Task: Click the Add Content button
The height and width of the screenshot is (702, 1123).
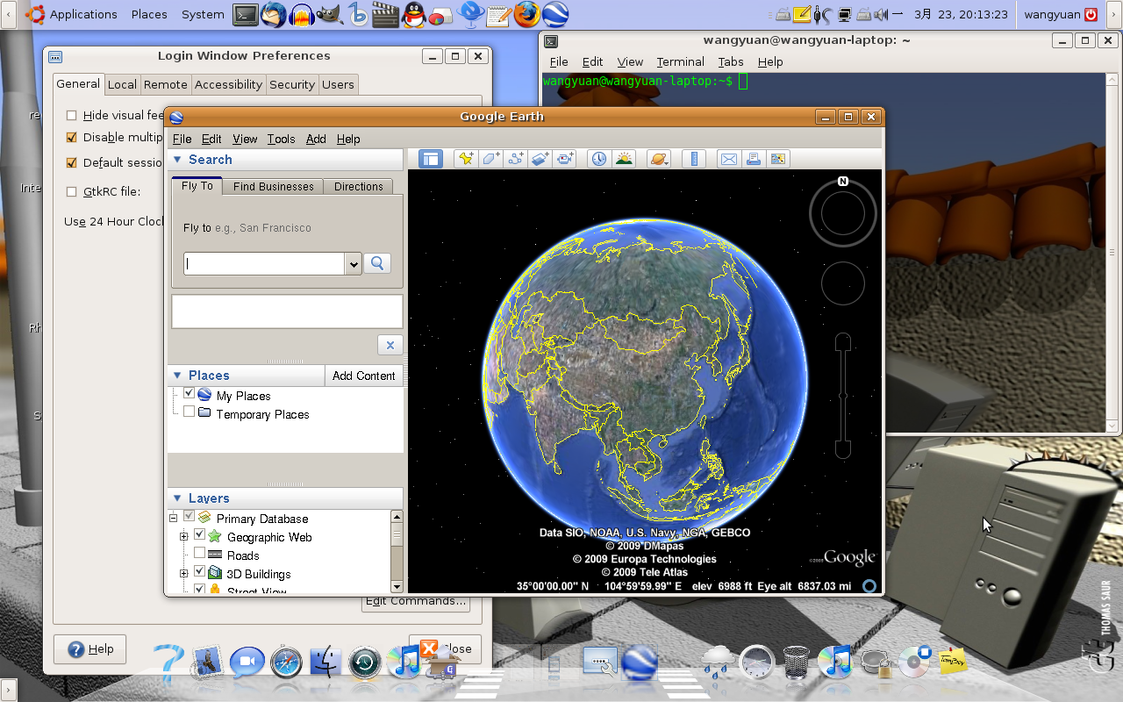Action: point(364,376)
